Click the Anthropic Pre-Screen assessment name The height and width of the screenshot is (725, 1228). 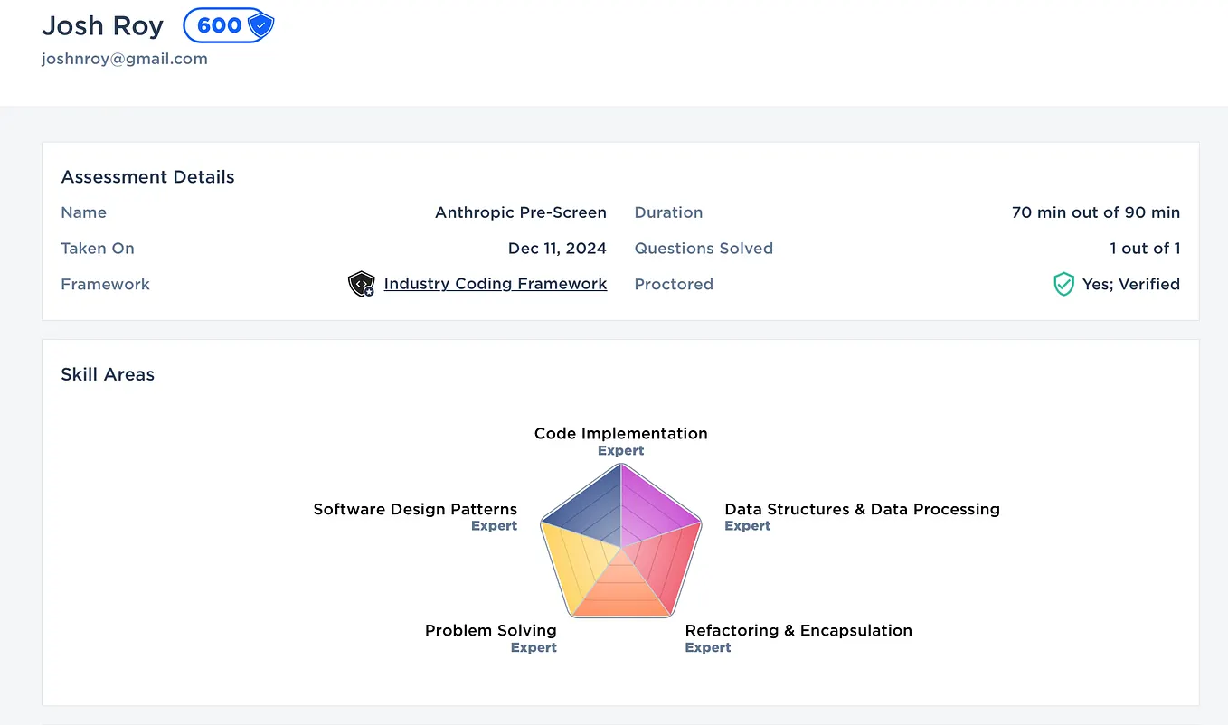coord(520,212)
